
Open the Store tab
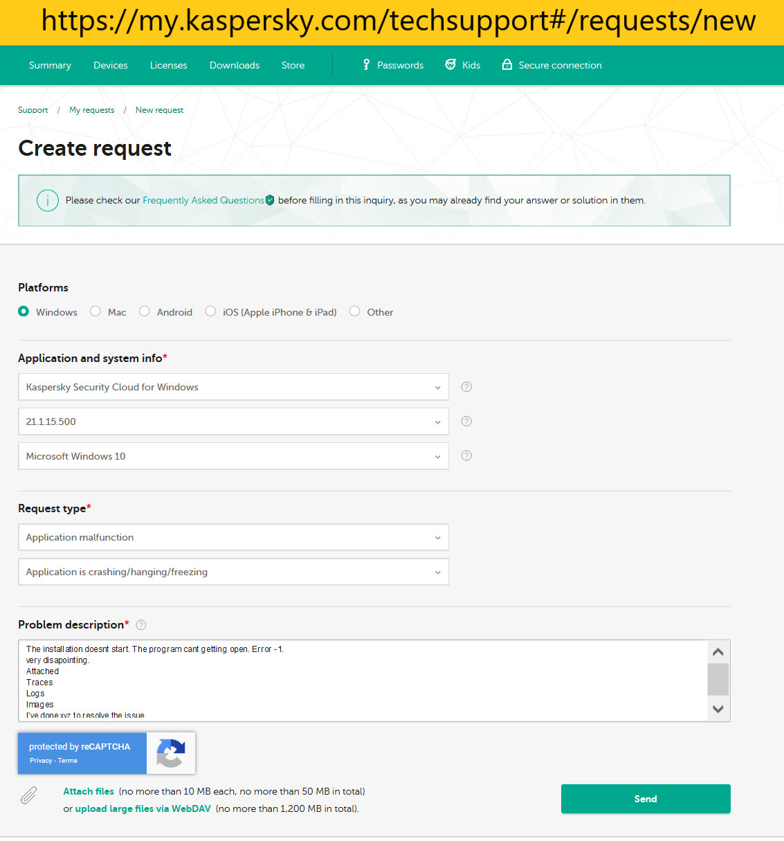point(293,65)
